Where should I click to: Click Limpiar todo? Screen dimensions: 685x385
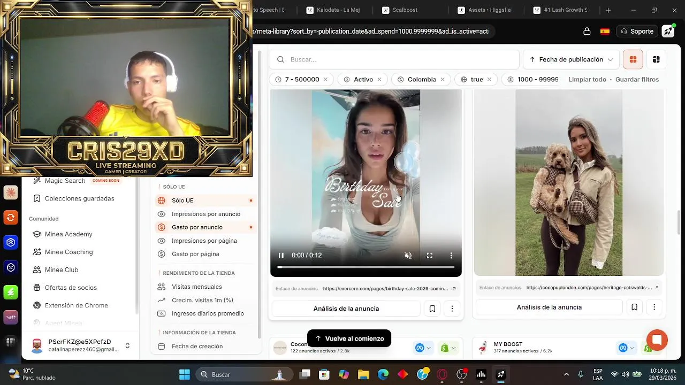tap(587, 79)
